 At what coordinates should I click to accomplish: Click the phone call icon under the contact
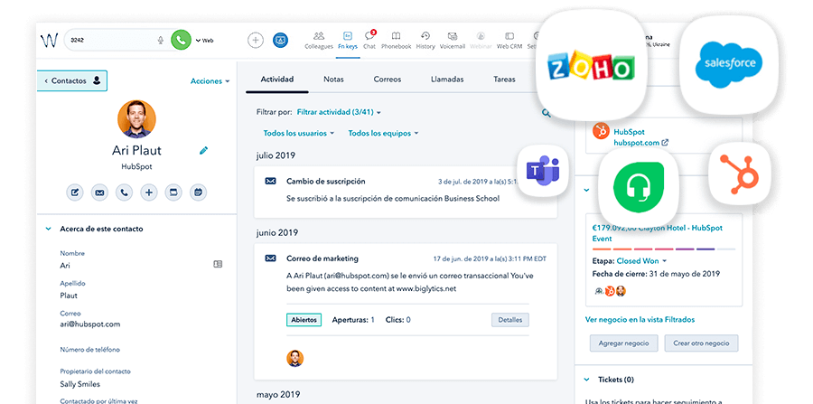pyautogui.click(x=124, y=193)
